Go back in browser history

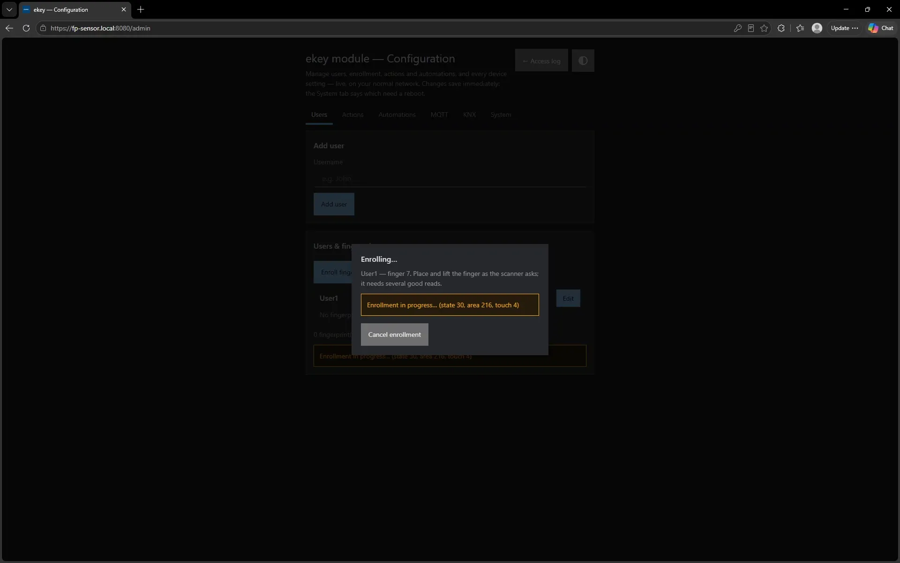pos(9,28)
